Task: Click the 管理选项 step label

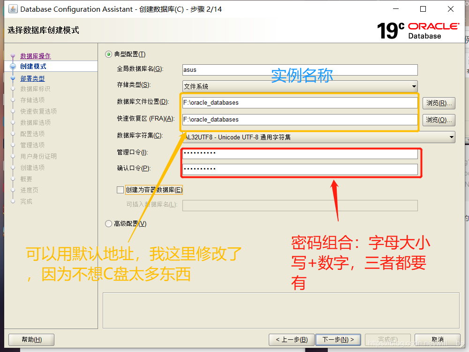Action: [32, 145]
